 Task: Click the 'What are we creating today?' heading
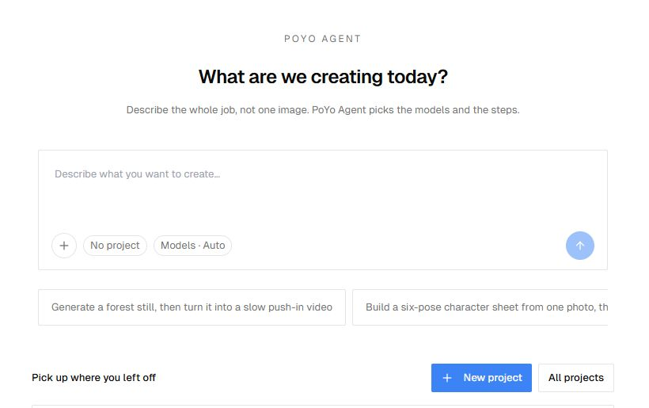pos(323,77)
